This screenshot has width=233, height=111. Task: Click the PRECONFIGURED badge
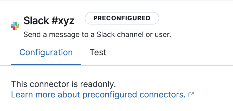[x=122, y=18]
